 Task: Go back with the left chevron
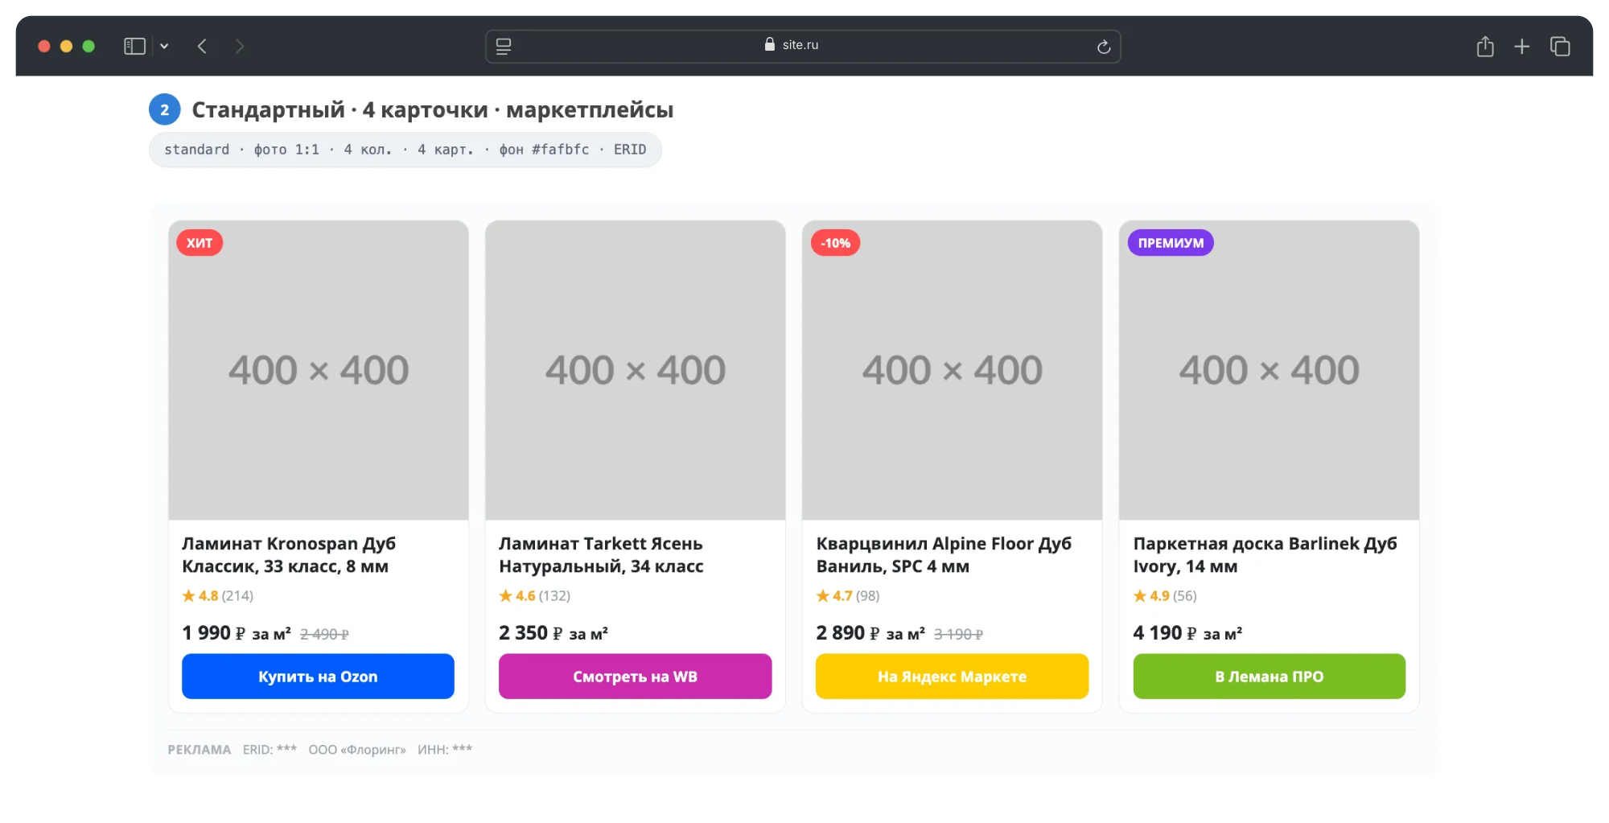[x=202, y=46]
